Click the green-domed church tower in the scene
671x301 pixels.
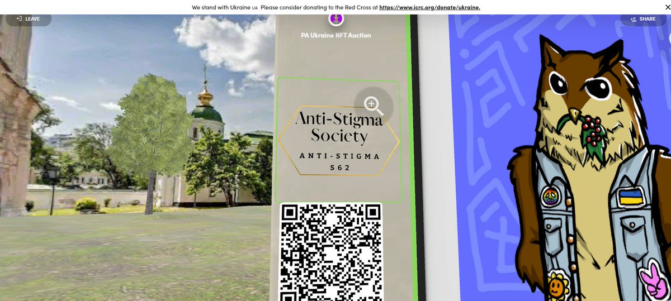pyautogui.click(x=206, y=109)
